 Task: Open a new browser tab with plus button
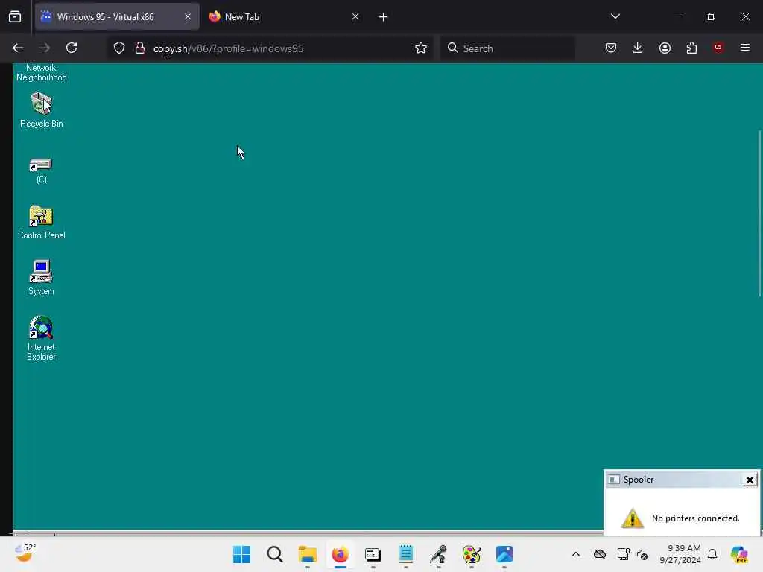(383, 17)
